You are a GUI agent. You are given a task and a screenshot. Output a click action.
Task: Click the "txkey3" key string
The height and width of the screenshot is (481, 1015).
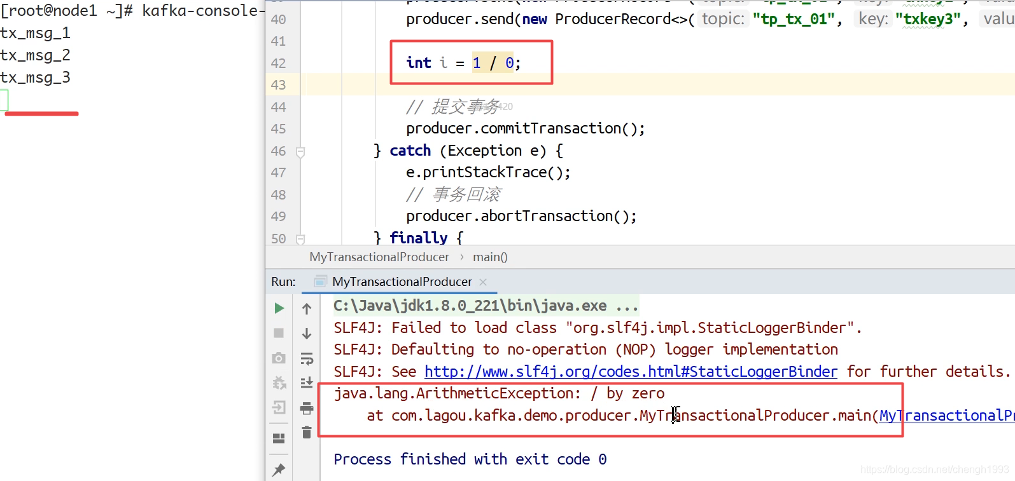coord(927,20)
